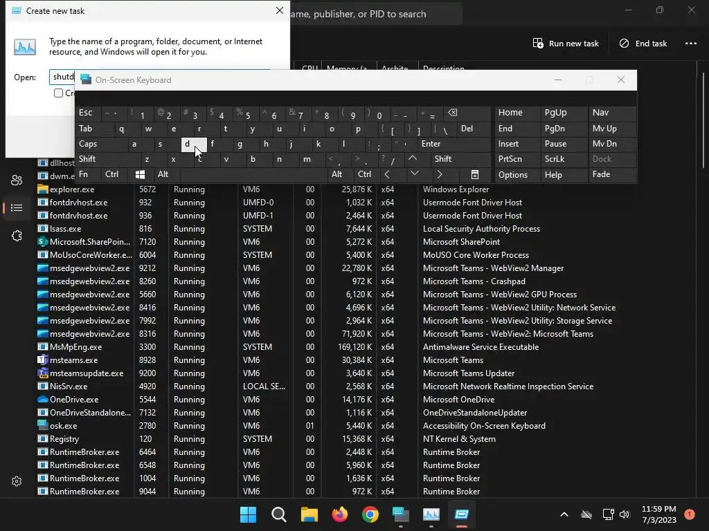Viewport: 709px width, 531px height.
Task: Open File Explorer from taskbar
Action: pyautogui.click(x=309, y=514)
